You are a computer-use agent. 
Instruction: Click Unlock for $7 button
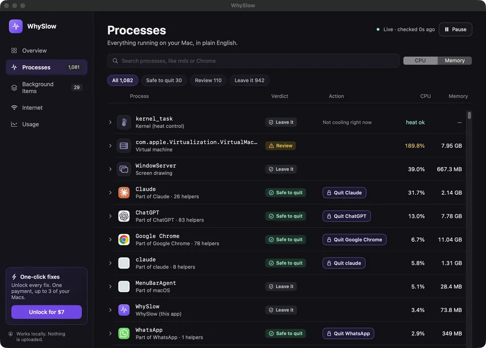tap(47, 312)
